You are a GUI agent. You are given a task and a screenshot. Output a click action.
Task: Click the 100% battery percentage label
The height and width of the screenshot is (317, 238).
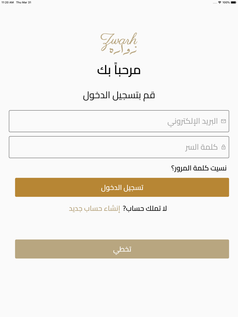tap(226, 3)
